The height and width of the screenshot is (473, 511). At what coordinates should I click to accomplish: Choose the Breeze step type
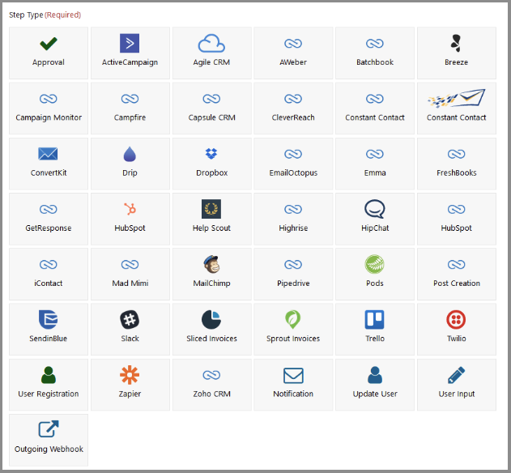click(x=457, y=53)
